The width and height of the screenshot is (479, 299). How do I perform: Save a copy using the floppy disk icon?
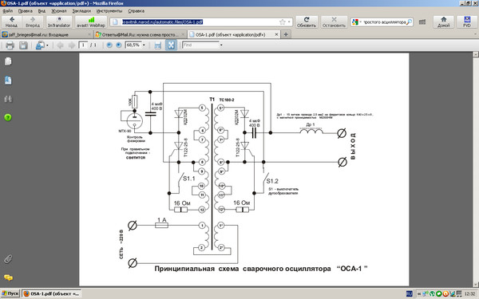pos(23,45)
